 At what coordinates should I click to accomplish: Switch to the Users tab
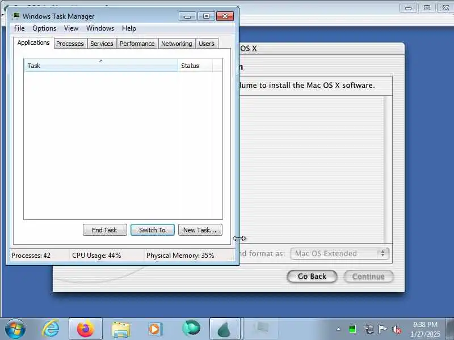coord(207,44)
